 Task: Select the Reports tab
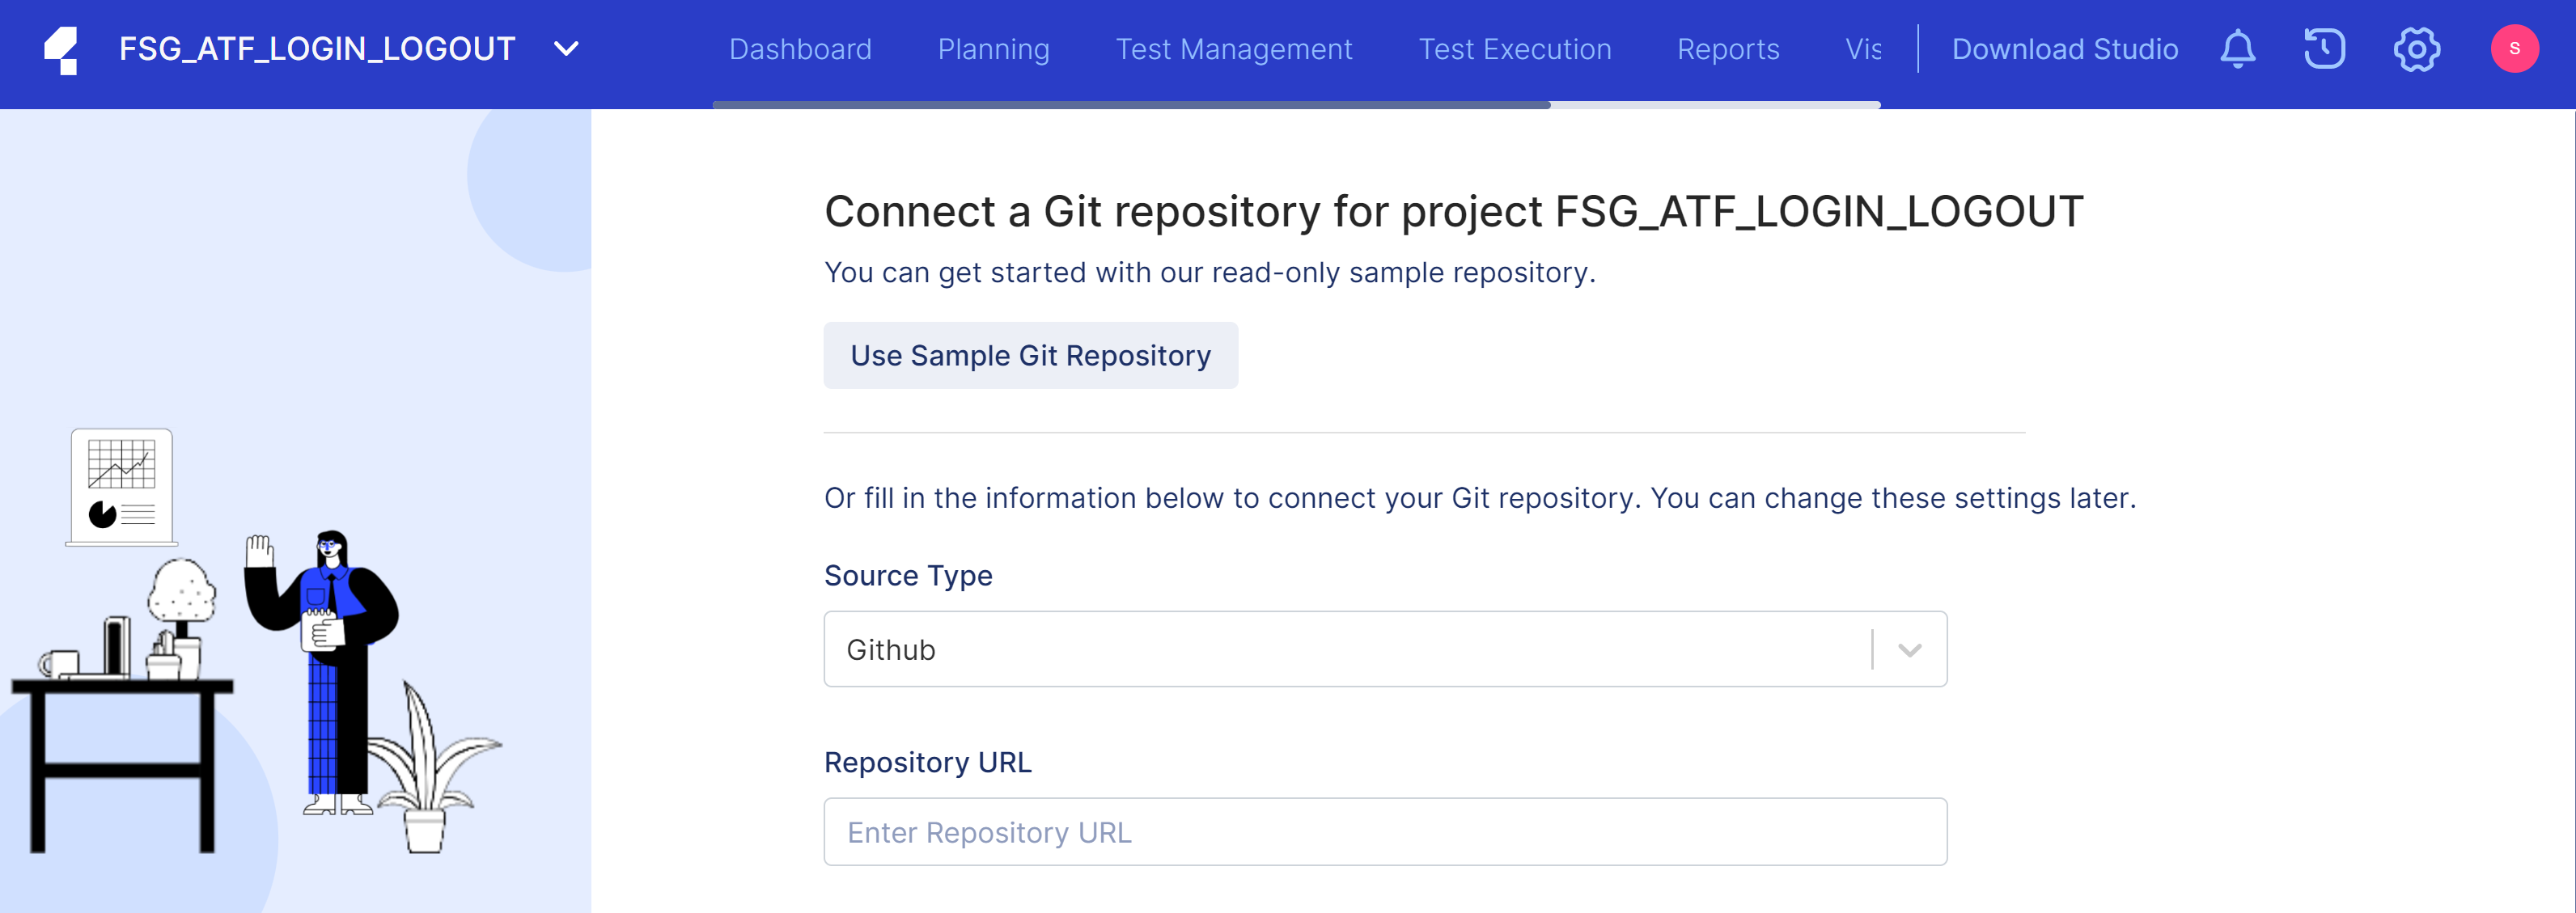(1727, 49)
